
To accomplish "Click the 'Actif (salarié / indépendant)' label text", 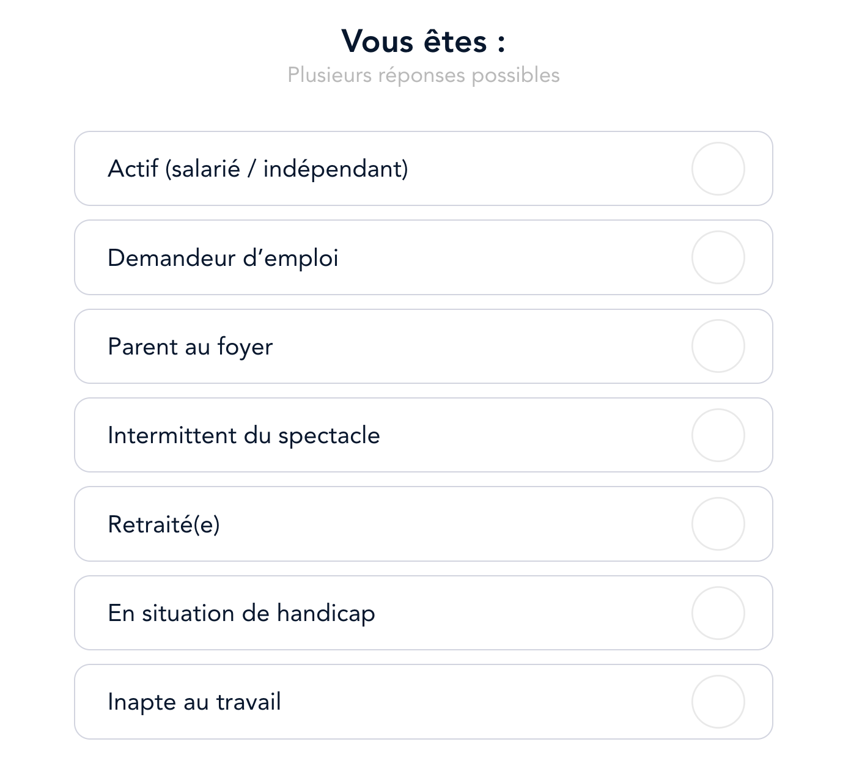I will 257,169.
